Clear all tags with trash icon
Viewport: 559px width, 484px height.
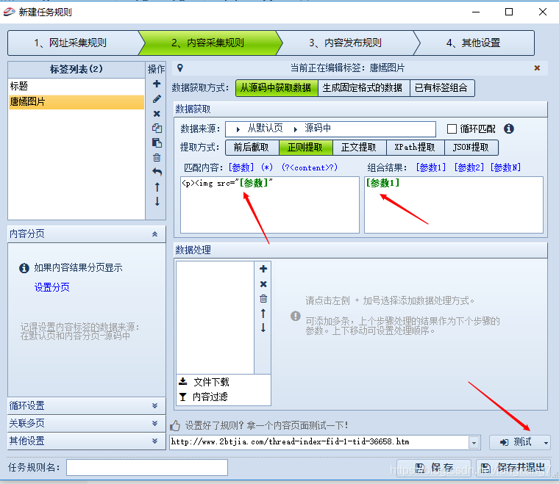click(x=157, y=157)
